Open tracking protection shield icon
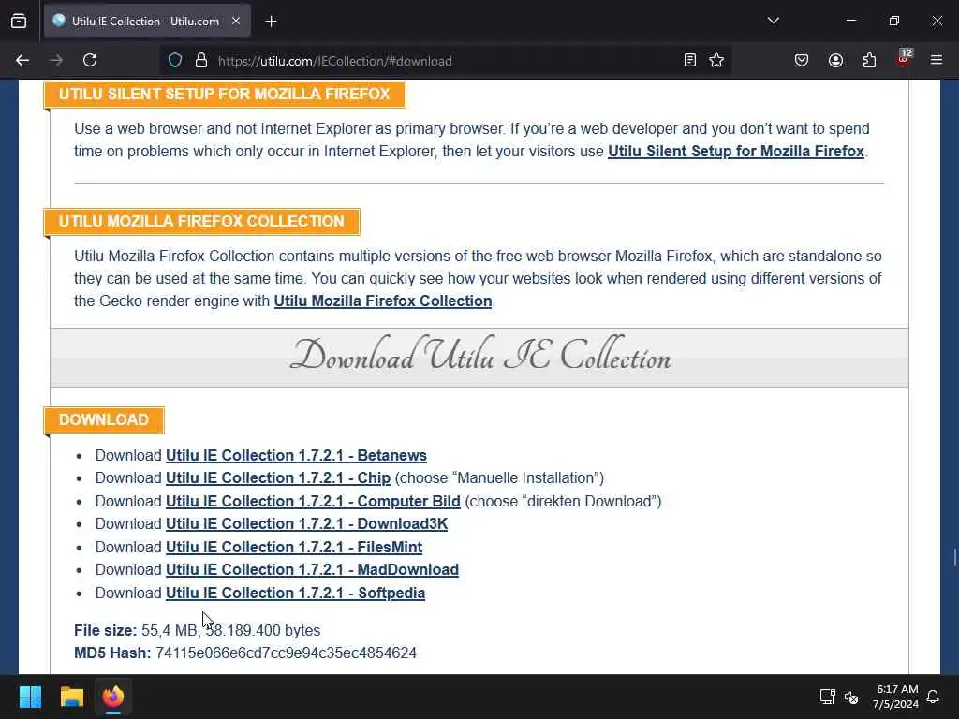The image size is (959, 719). point(175,60)
